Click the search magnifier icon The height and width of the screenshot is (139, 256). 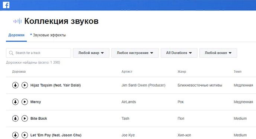(x=11, y=53)
